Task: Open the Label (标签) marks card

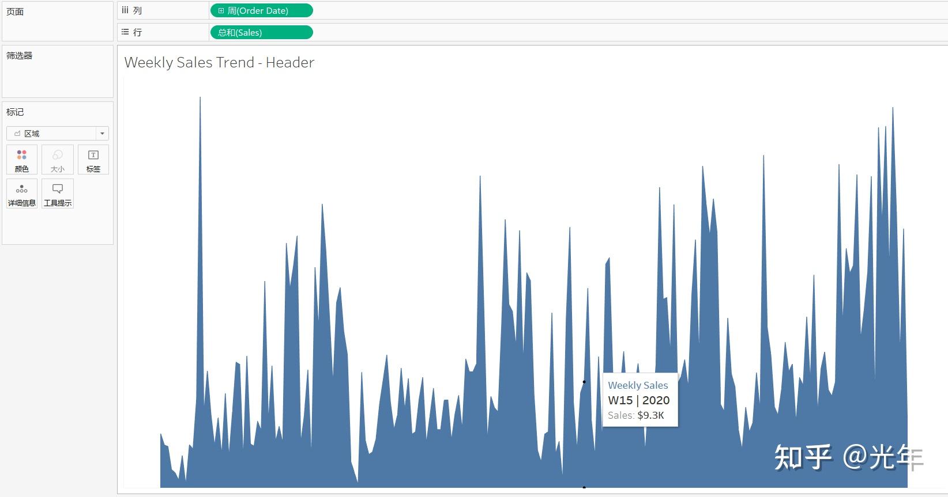Action: (93, 160)
